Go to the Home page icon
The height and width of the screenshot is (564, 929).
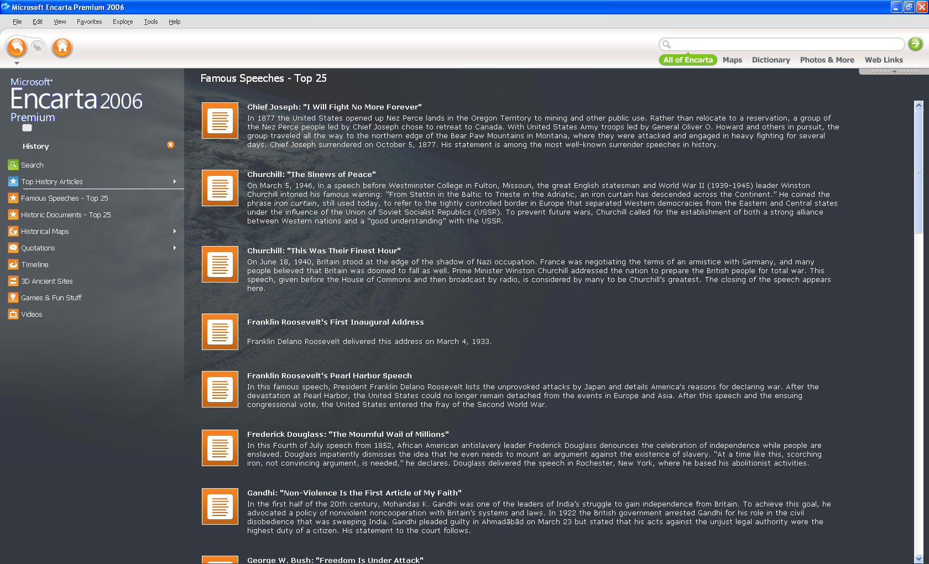coord(62,48)
